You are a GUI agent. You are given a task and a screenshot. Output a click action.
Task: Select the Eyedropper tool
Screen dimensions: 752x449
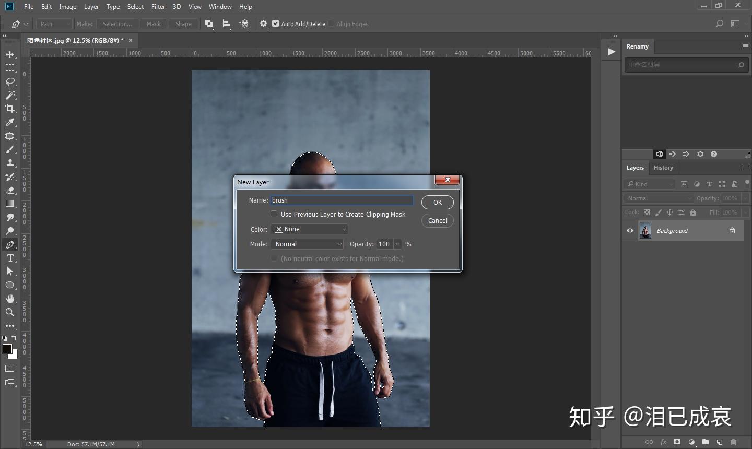pos(10,123)
